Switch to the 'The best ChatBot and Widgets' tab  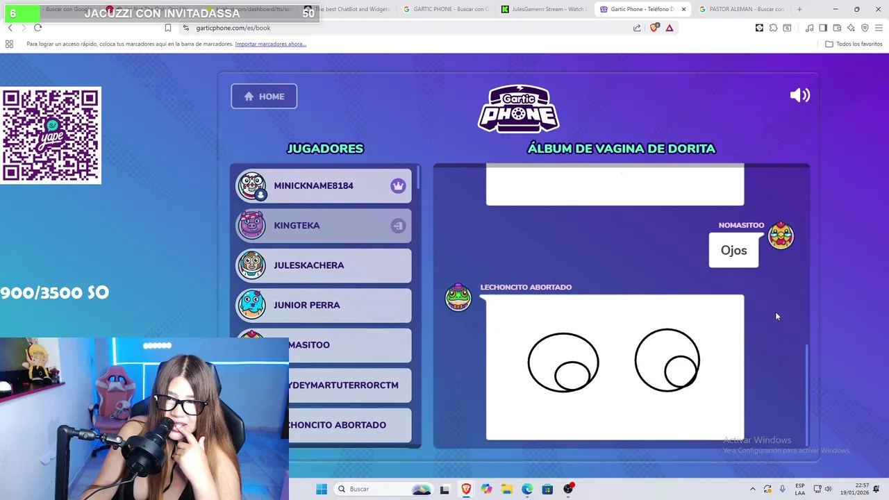347,9
